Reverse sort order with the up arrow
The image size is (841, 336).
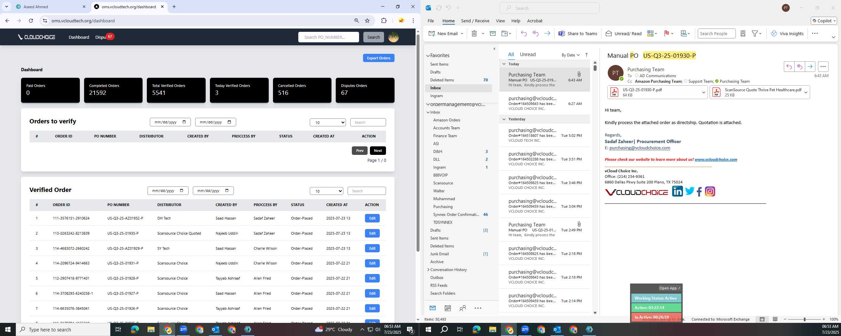586,55
